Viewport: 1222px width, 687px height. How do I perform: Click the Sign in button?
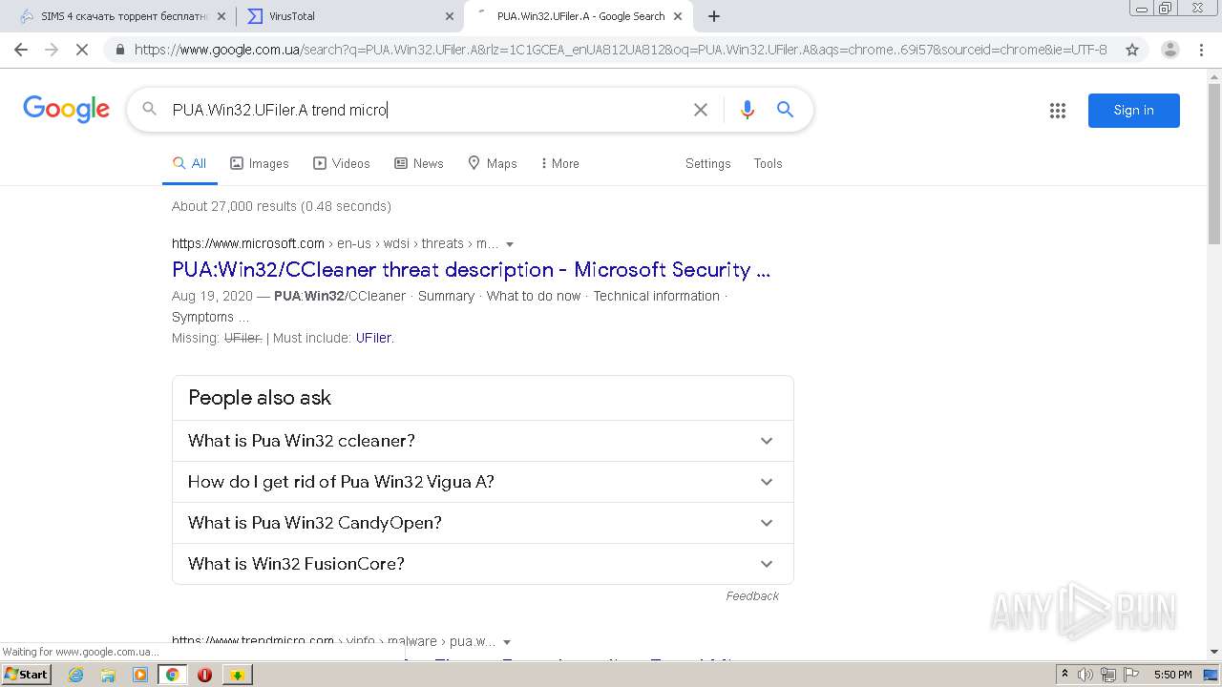1133,111
